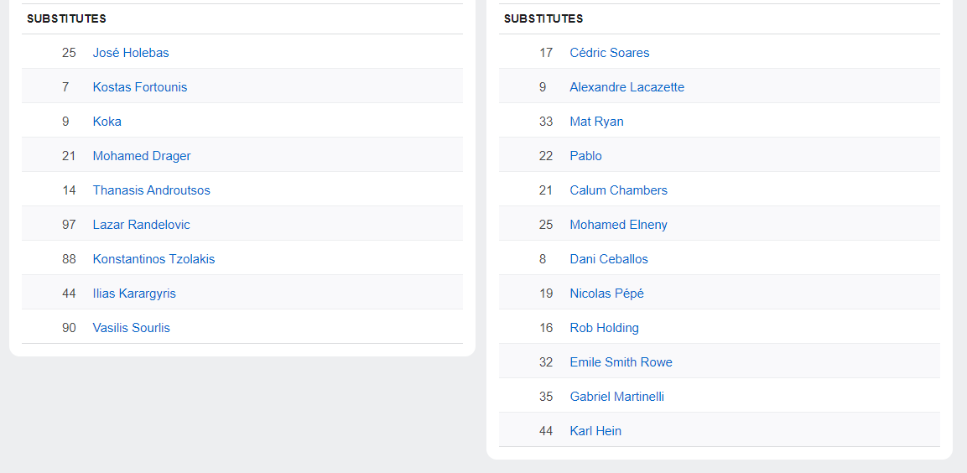Open Dani Ceballos player page
Viewport: 967px width, 473px height.
point(609,259)
